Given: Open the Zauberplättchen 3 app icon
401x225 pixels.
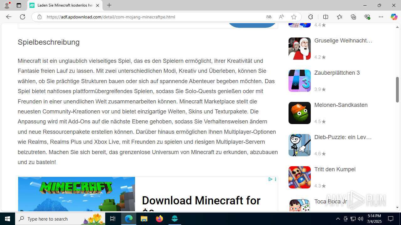Looking at the screenshot, I should pos(299,81).
